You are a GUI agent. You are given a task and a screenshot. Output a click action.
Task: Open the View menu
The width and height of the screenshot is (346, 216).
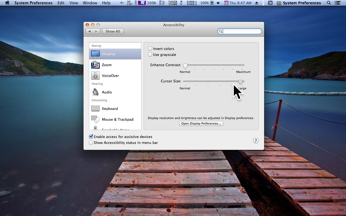click(x=74, y=3)
